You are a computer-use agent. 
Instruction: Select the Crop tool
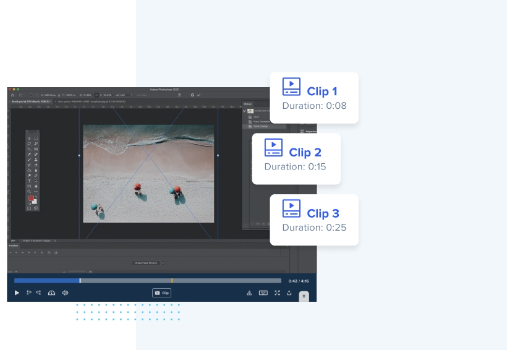pyautogui.click(x=29, y=149)
